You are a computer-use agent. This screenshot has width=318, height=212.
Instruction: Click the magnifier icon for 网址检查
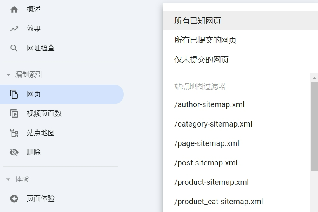(x=14, y=48)
